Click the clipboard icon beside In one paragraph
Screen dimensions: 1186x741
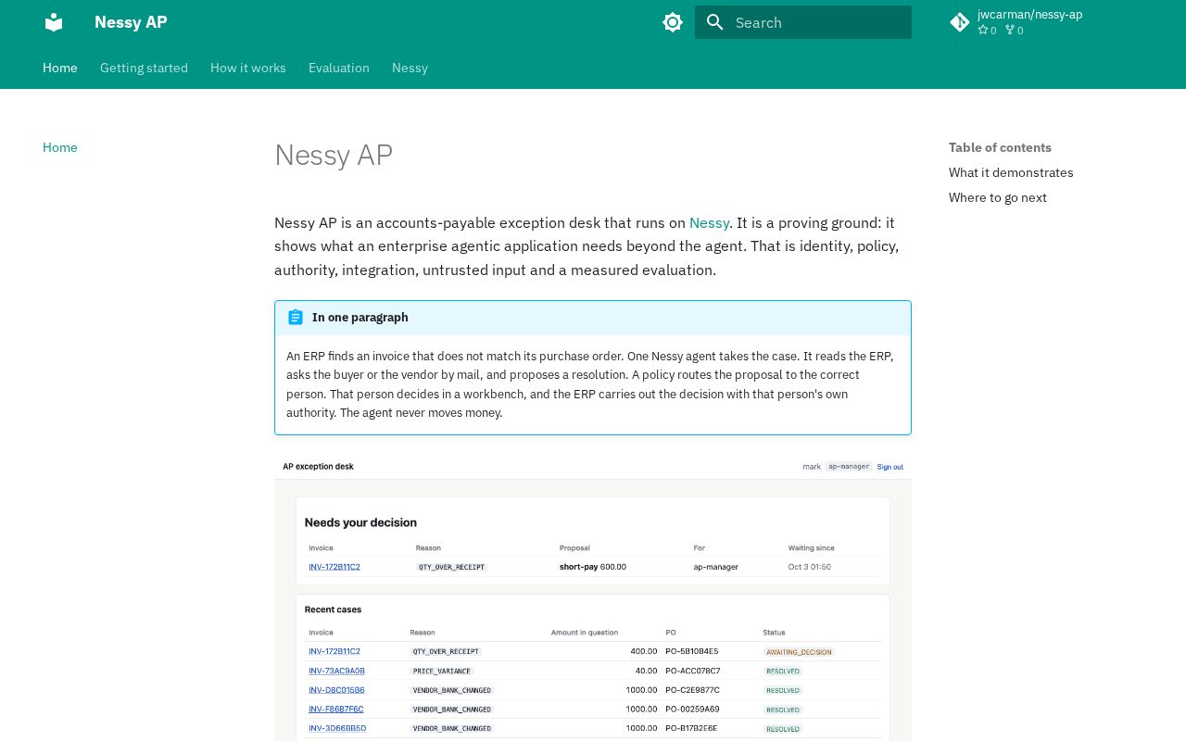[x=296, y=317]
